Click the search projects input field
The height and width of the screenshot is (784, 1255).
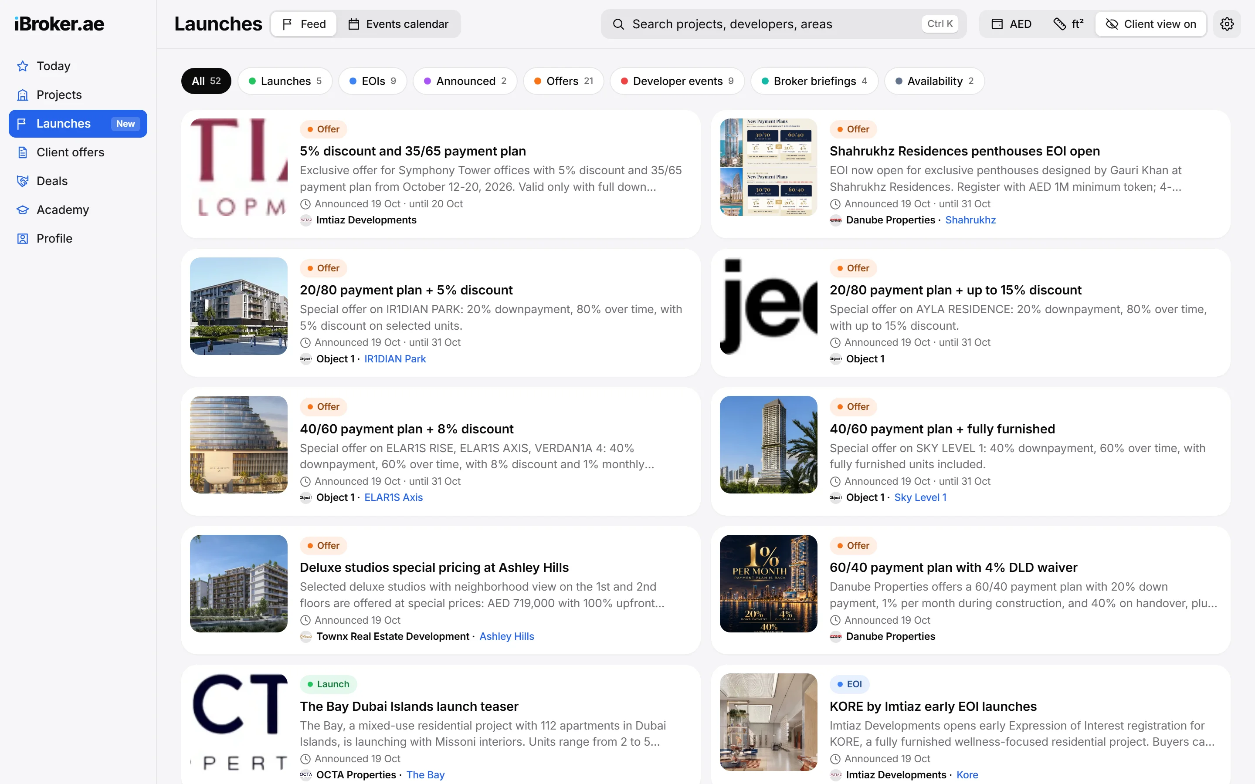[x=784, y=24]
